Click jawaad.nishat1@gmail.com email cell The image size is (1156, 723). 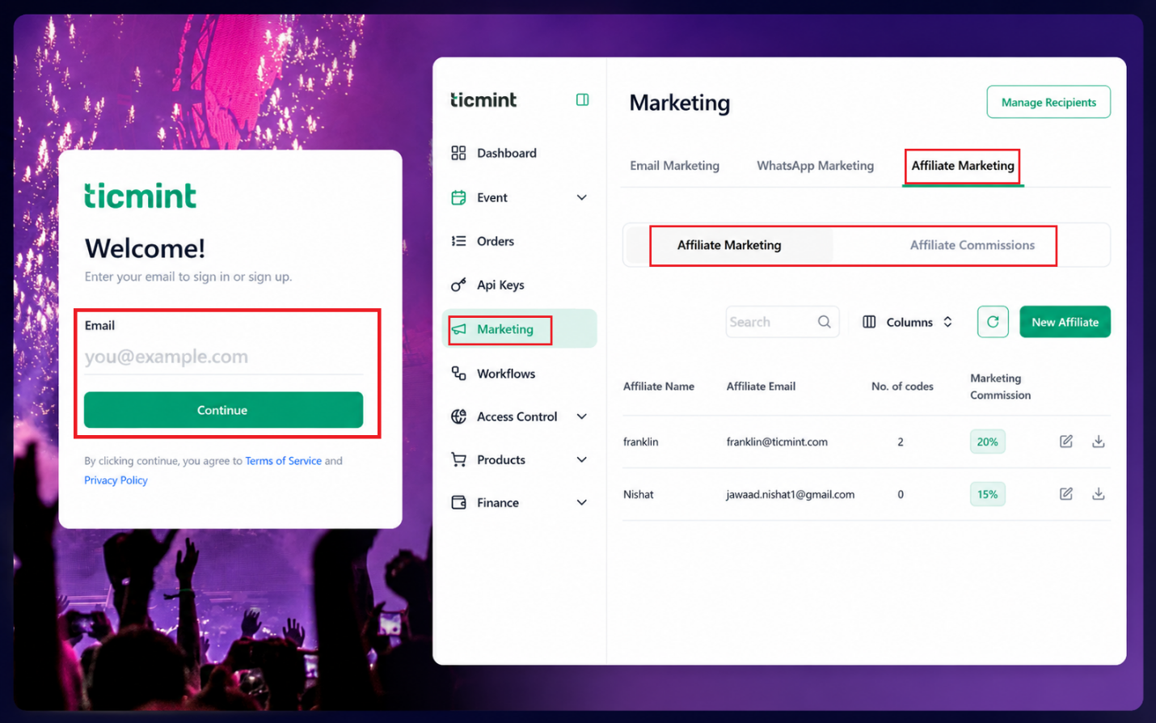(790, 494)
